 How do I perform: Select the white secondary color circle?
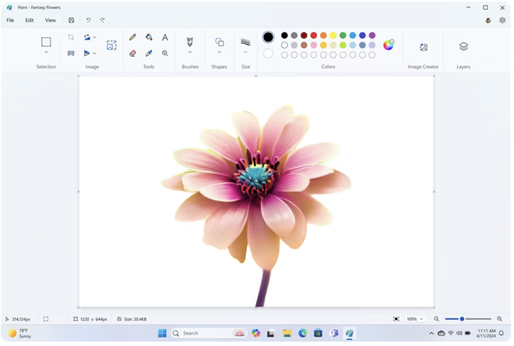(268, 54)
